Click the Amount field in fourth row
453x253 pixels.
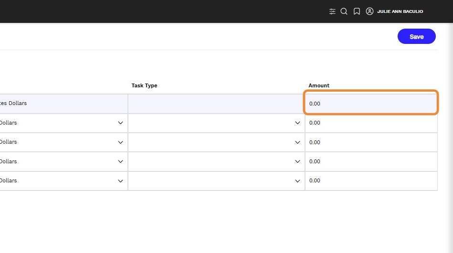click(x=371, y=161)
